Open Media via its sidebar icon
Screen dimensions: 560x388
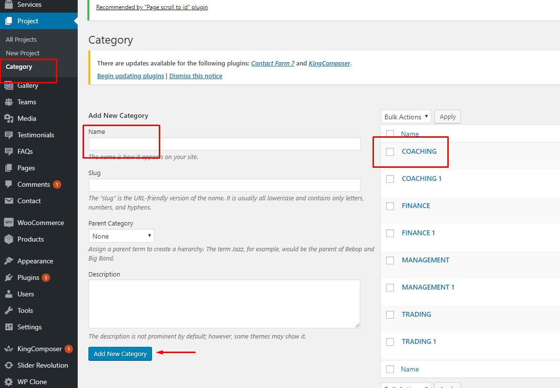[x=9, y=118]
